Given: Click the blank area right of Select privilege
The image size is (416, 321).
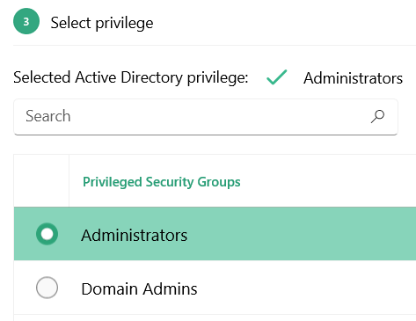Looking at the screenshot, I should coord(284,23).
